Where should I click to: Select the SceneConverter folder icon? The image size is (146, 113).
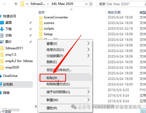click(x=41, y=17)
